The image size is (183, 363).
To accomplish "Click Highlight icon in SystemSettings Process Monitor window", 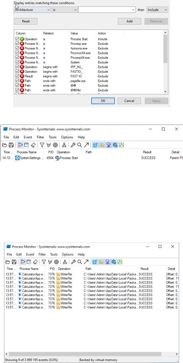I will coord(49,145).
